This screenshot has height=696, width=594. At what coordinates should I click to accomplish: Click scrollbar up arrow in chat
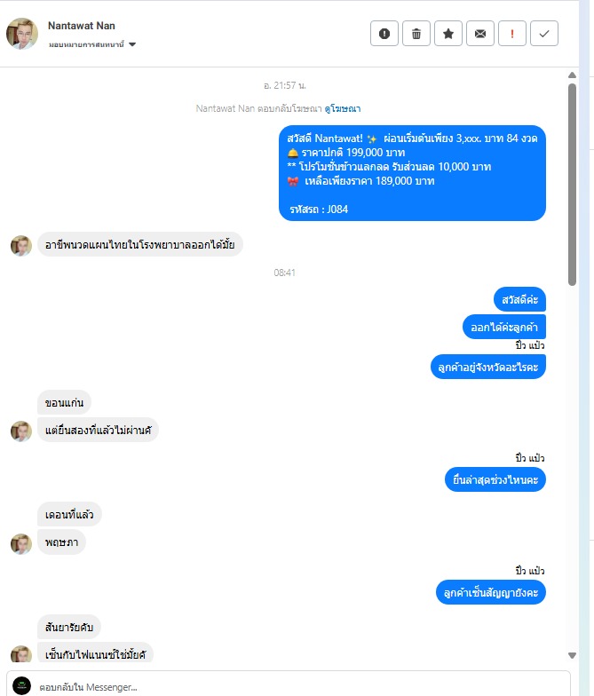tap(572, 75)
